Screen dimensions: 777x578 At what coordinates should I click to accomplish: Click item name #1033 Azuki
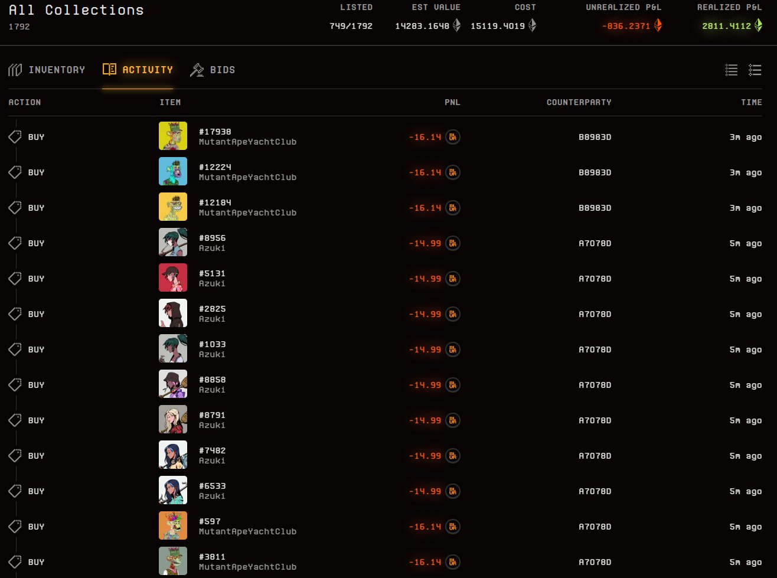point(213,349)
